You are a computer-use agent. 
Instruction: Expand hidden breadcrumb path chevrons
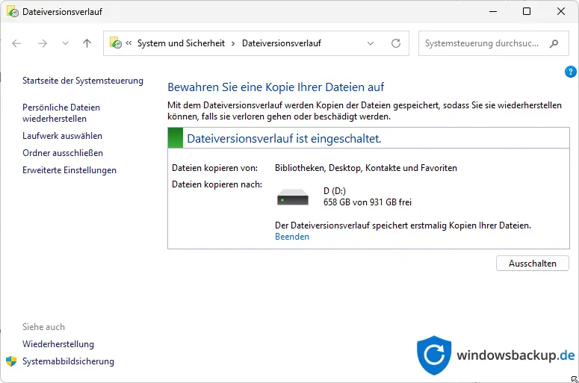[129, 43]
